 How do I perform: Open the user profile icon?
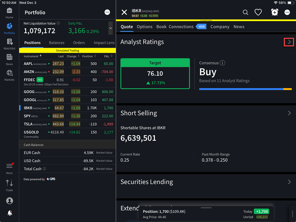10,201
